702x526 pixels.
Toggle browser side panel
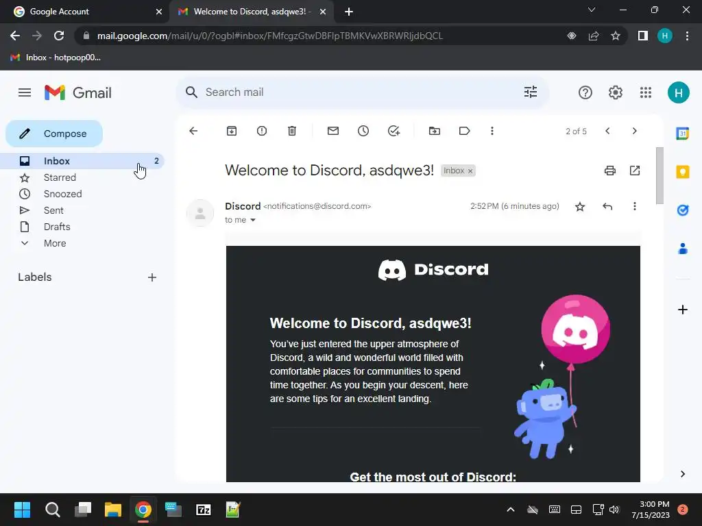pos(643,36)
